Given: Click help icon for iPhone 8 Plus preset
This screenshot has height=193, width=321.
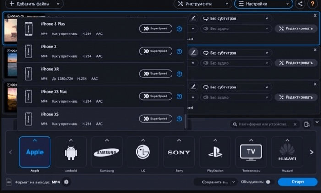Looking at the screenshot, I should [179, 29].
